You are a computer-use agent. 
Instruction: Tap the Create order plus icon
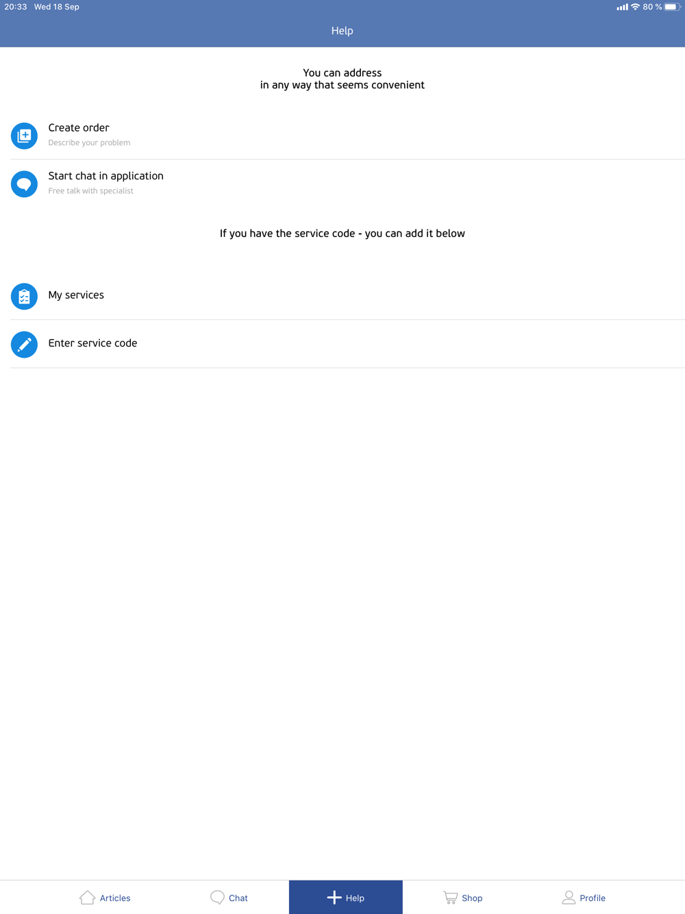(24, 136)
